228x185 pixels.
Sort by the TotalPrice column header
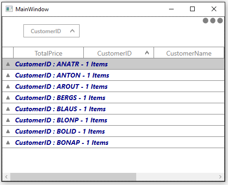(48, 53)
